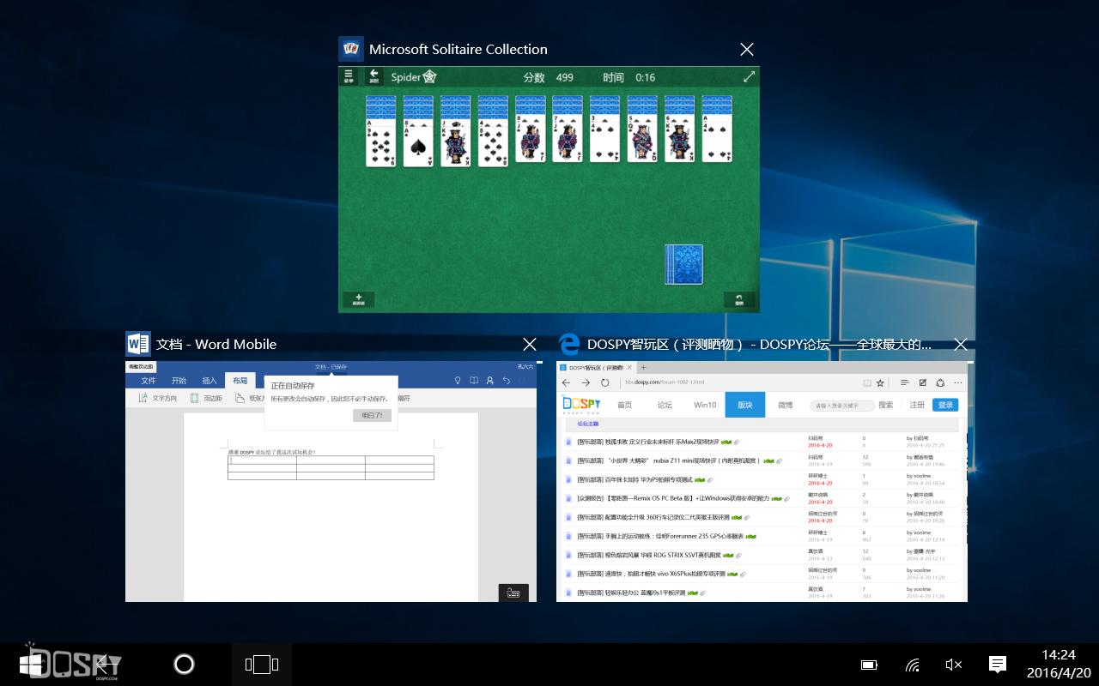1099x686 pixels.
Task: Toggle the Task View button
Action: [262, 665]
